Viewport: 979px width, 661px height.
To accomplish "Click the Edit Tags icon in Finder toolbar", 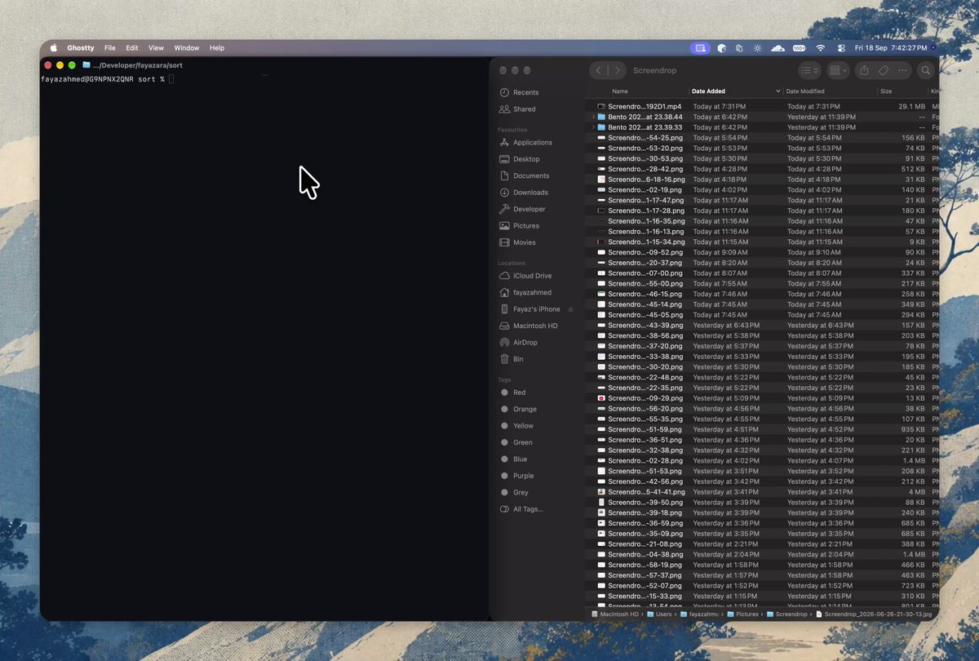I will tap(883, 70).
